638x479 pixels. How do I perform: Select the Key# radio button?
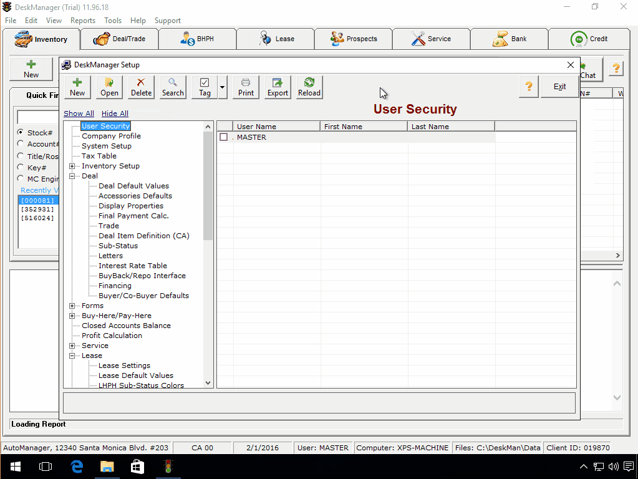21,167
